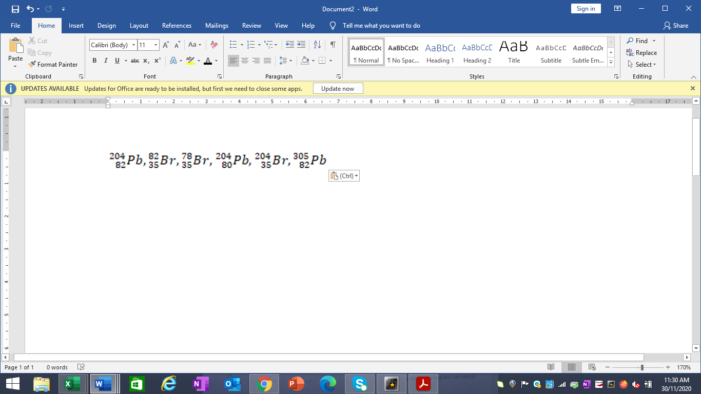The width and height of the screenshot is (701, 394).
Task: Open the proofing check icon in status bar
Action: [81, 367]
